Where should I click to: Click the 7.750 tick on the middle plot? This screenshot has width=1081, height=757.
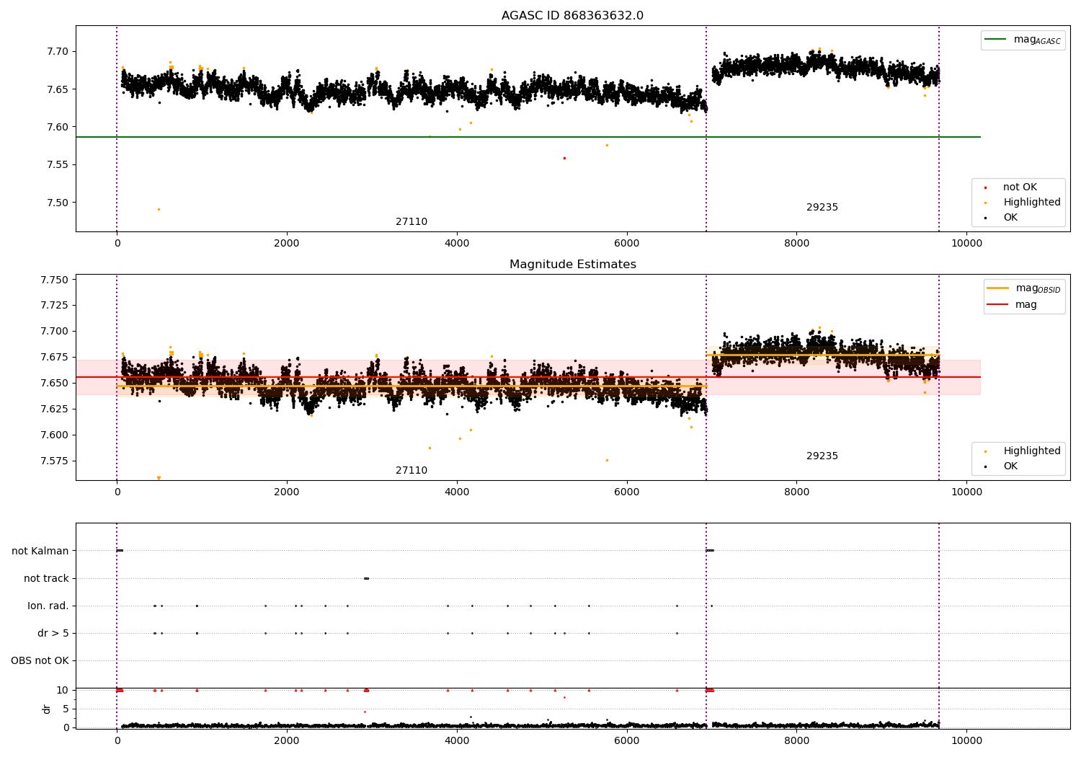pos(55,280)
